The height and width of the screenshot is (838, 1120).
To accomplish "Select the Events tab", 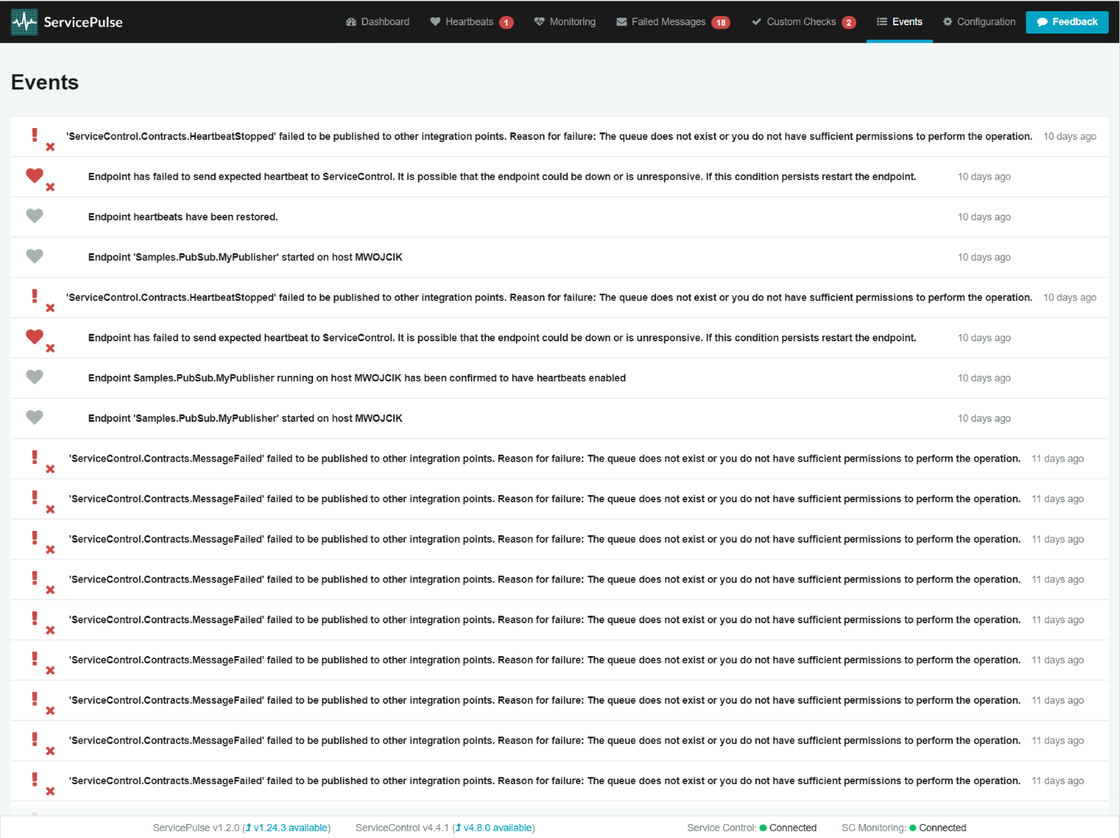I will tap(899, 22).
